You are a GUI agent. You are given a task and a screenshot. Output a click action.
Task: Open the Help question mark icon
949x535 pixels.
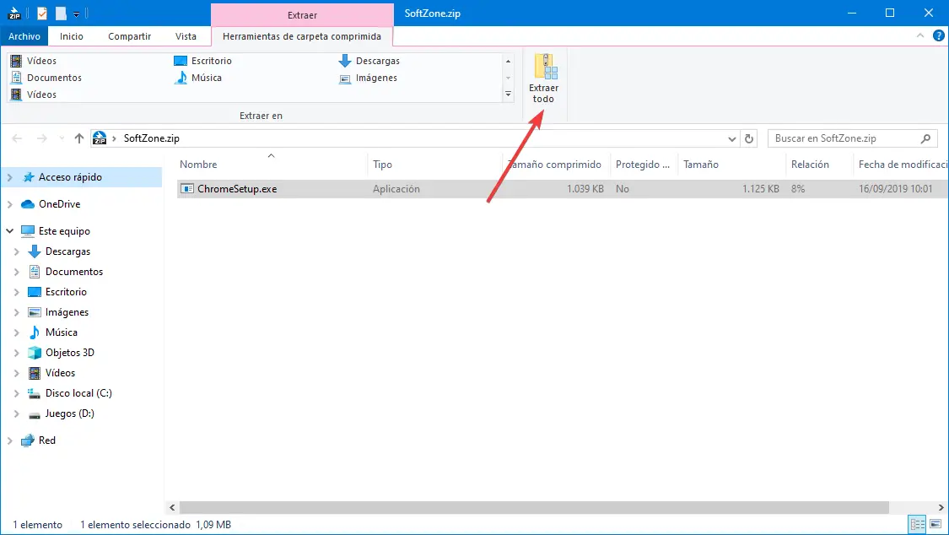click(939, 35)
